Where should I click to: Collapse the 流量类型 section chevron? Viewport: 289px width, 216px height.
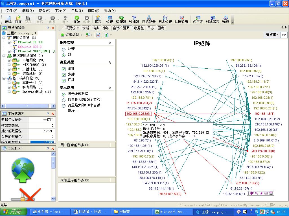pos(110,63)
